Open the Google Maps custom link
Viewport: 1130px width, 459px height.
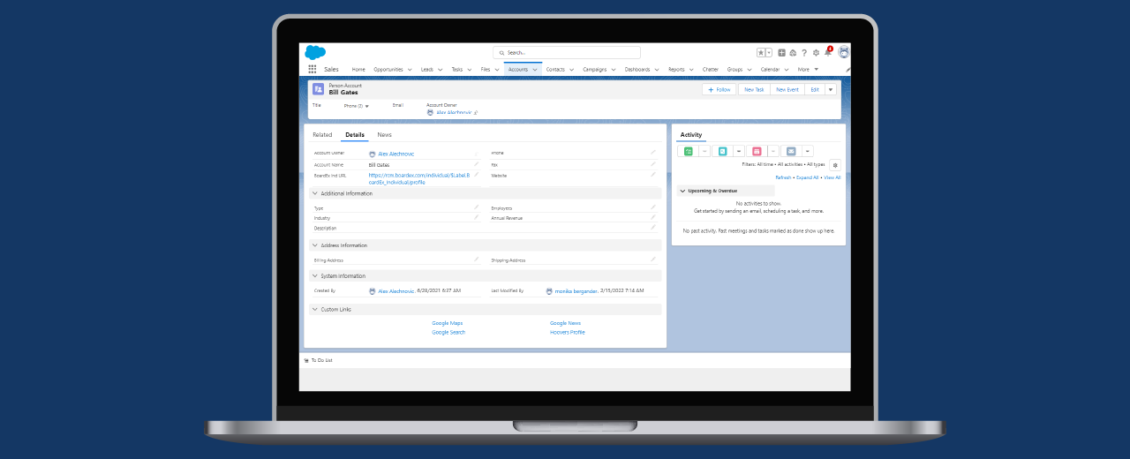tap(447, 323)
